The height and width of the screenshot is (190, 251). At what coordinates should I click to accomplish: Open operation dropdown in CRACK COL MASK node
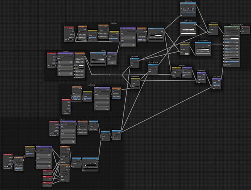(153, 68)
